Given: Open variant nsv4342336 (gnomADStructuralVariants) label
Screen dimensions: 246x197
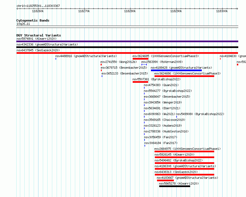Looking at the screenshot, I should pos(47,44).
